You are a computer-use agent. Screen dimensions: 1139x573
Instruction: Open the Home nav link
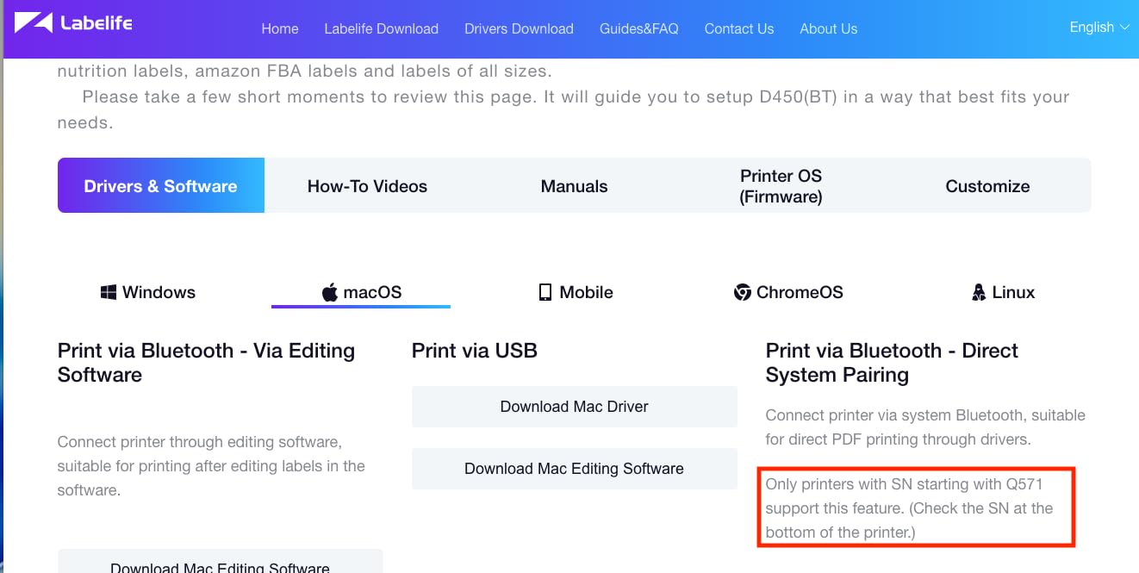pyautogui.click(x=280, y=28)
